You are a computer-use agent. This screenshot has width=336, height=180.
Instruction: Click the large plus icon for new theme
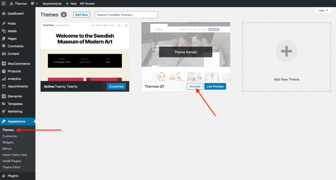[x=286, y=51]
